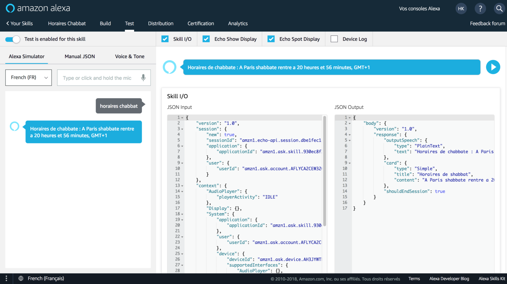Image resolution: width=507 pixels, height=284 pixels.
Task: Click the JSON Output heading label
Action: click(349, 107)
